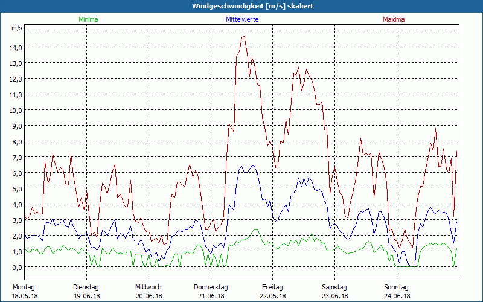Select the Samstag day label
483x302 pixels.
point(334,287)
